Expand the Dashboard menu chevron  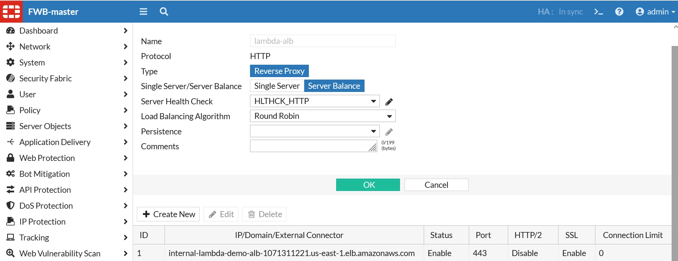pyautogui.click(x=125, y=30)
